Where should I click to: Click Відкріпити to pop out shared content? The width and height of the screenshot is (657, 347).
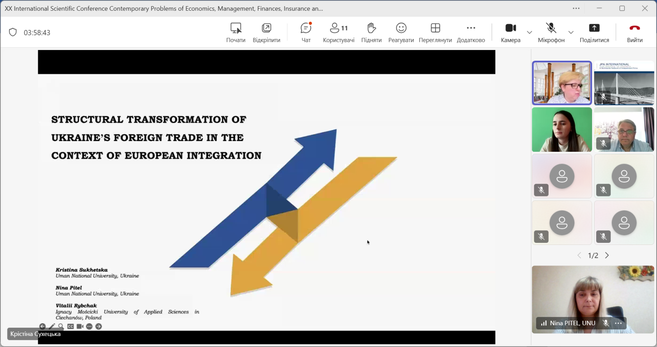(x=266, y=32)
